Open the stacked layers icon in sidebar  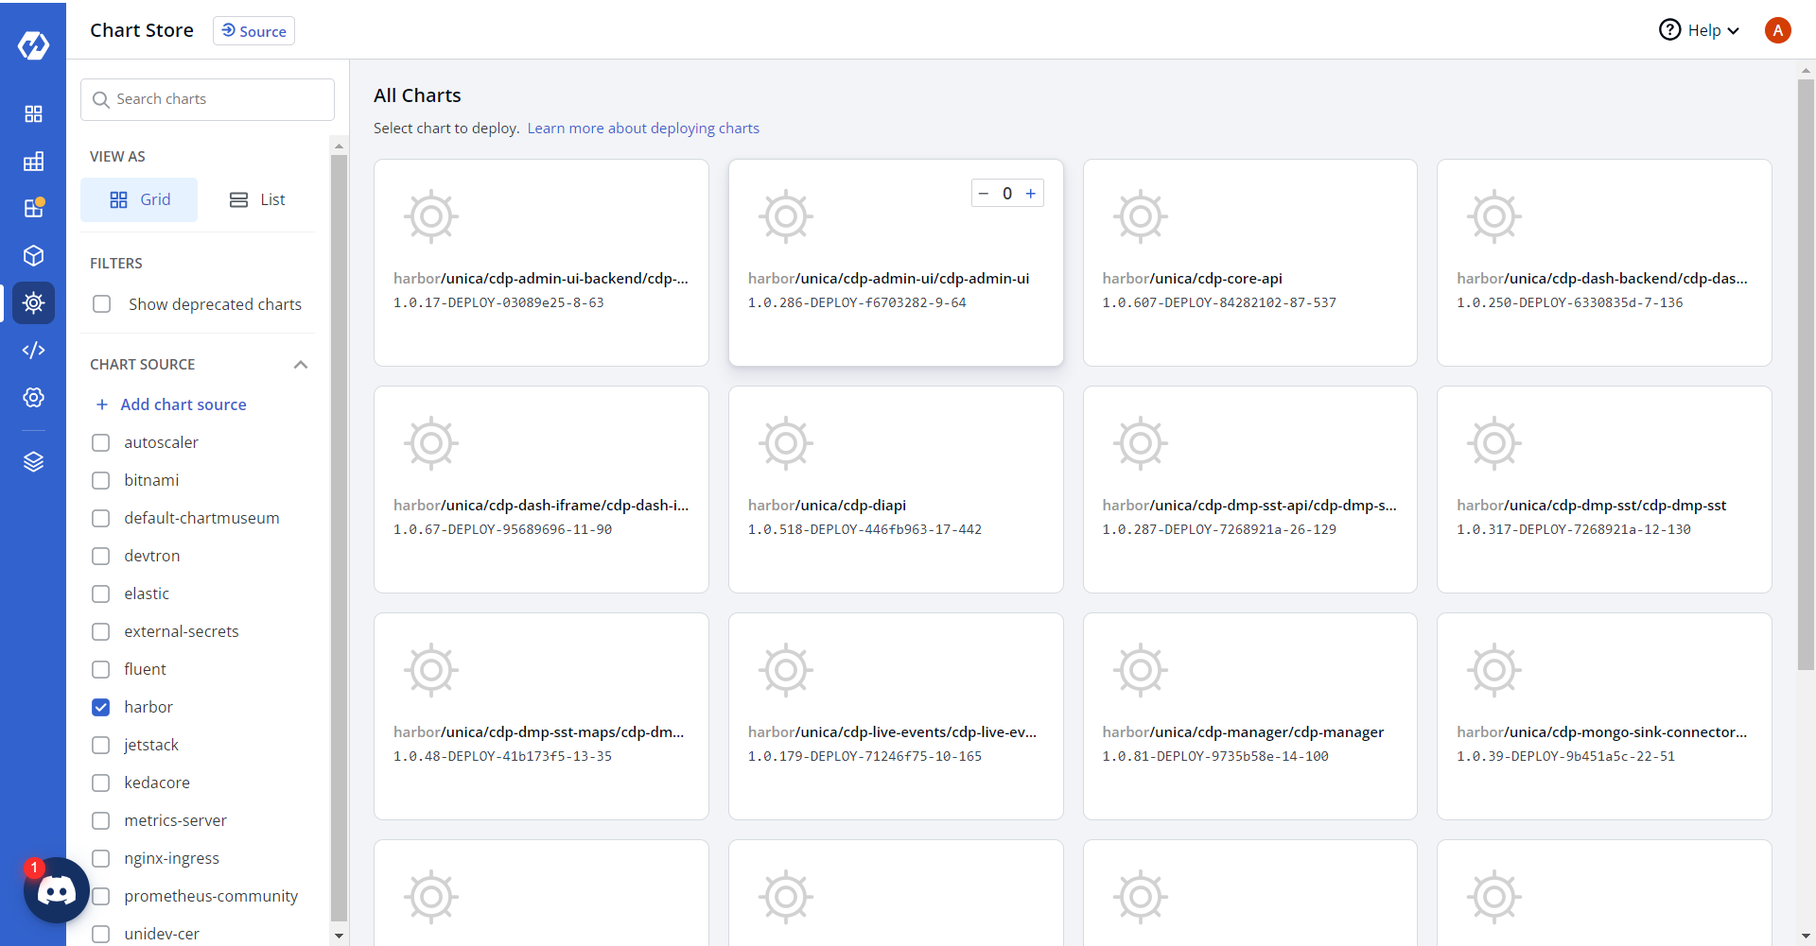click(x=33, y=462)
